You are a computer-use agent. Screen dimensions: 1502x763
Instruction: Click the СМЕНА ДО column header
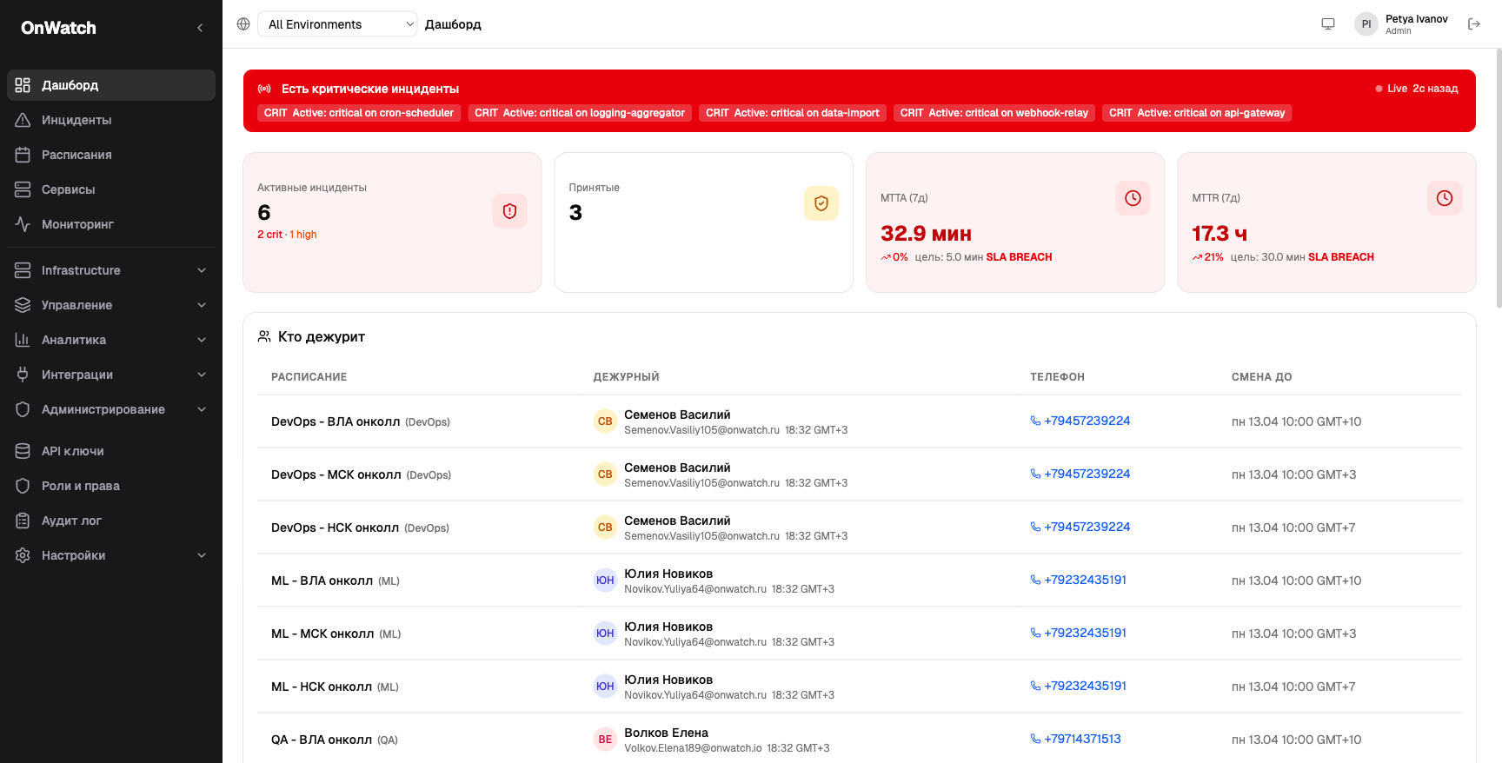click(x=1261, y=377)
